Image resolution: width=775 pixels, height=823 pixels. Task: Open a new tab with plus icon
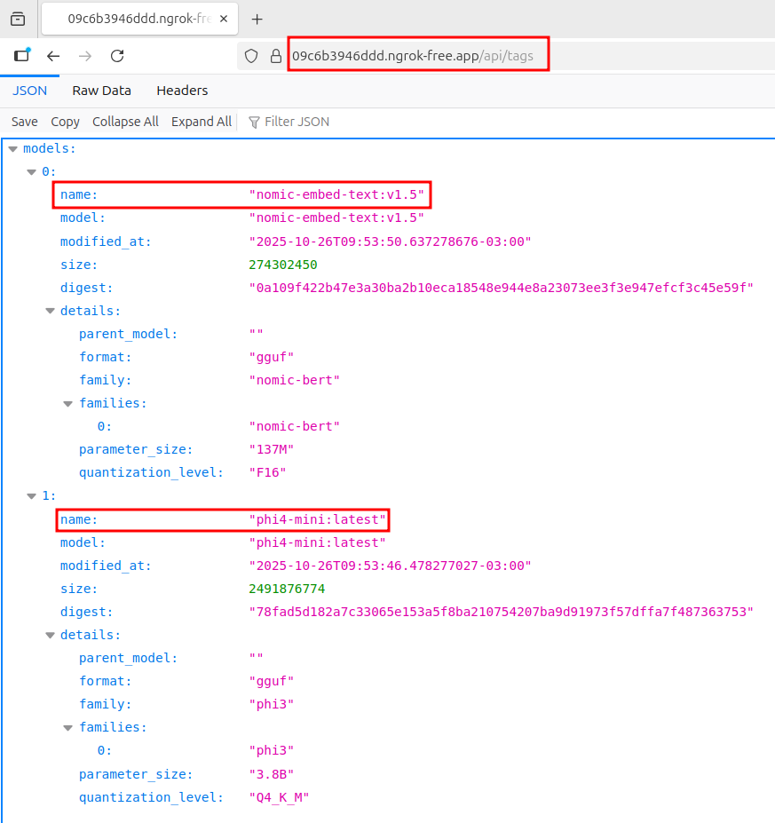257,19
